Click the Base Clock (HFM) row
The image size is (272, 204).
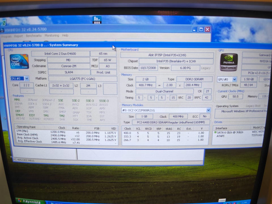click(66, 135)
